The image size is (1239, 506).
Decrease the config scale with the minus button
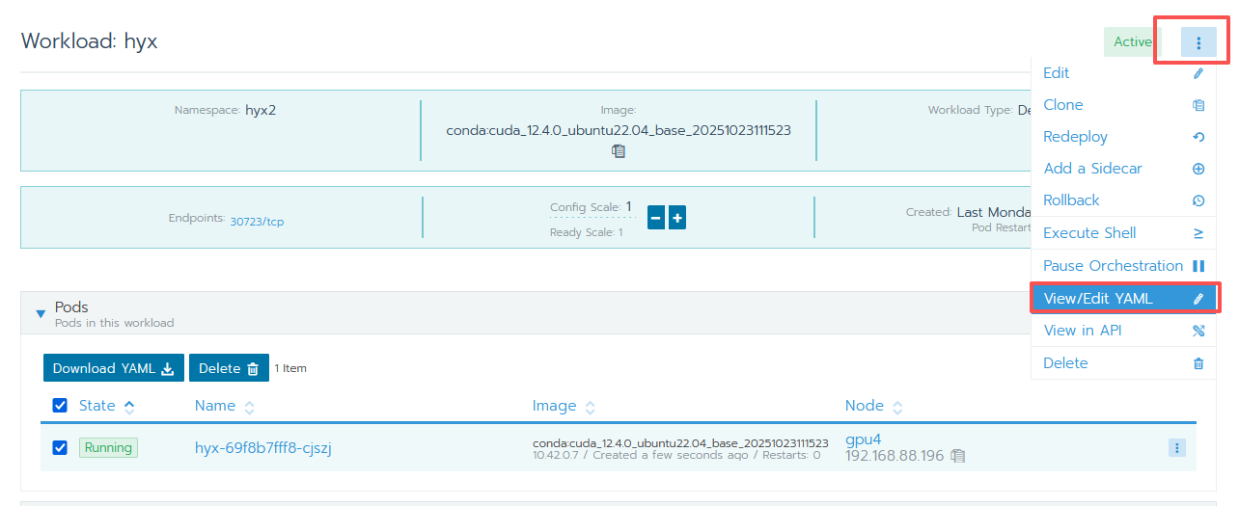click(655, 218)
